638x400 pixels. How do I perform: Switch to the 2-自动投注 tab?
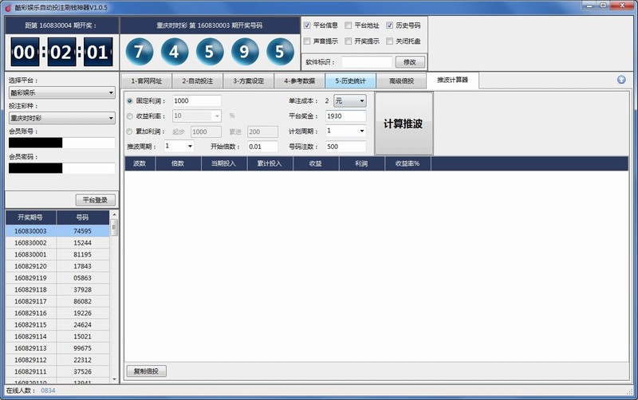click(x=197, y=80)
